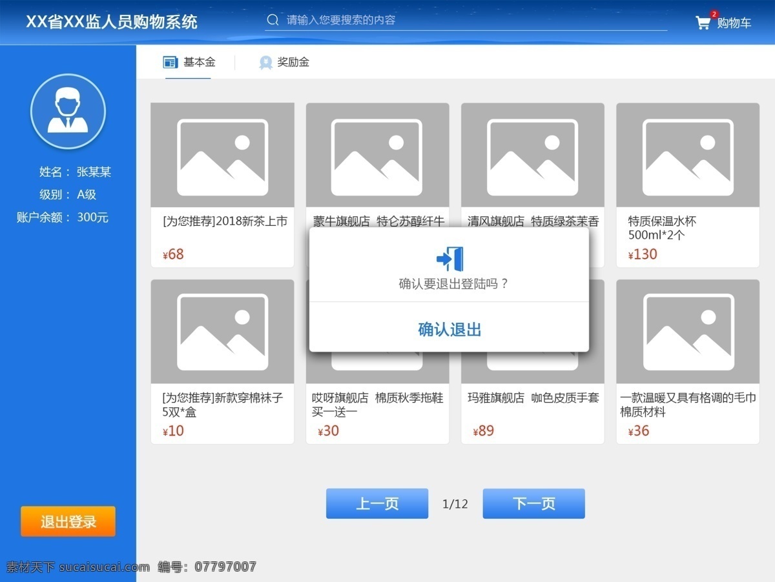Select the 哎呀旗舰店 棉质秋季拖鞋 title
The width and height of the screenshot is (775, 582).
coord(378,405)
